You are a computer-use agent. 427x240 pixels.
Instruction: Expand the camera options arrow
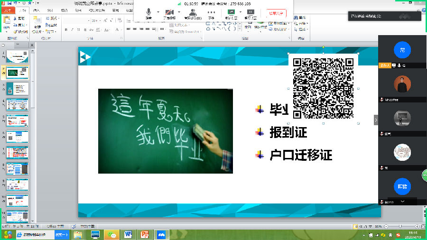[x=178, y=12]
